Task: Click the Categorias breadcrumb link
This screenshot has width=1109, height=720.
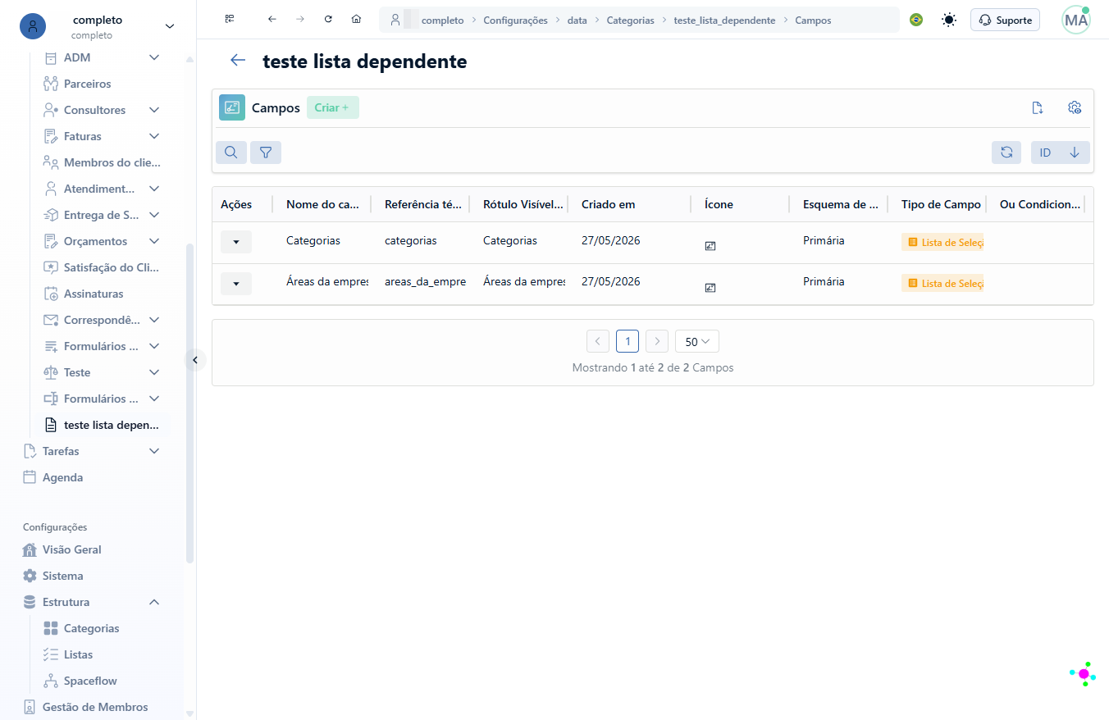Action: point(631,21)
